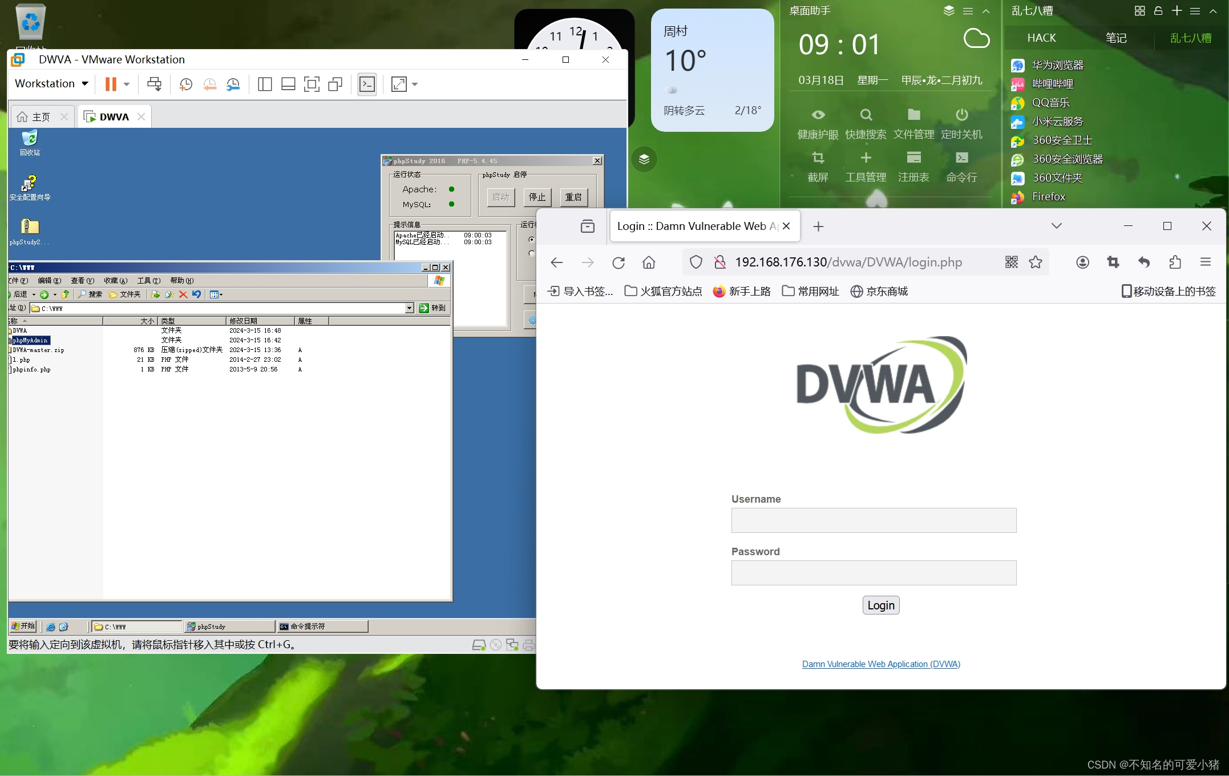1229x776 pixels.
Task: Click 停止 button in phpStudy
Action: click(537, 197)
